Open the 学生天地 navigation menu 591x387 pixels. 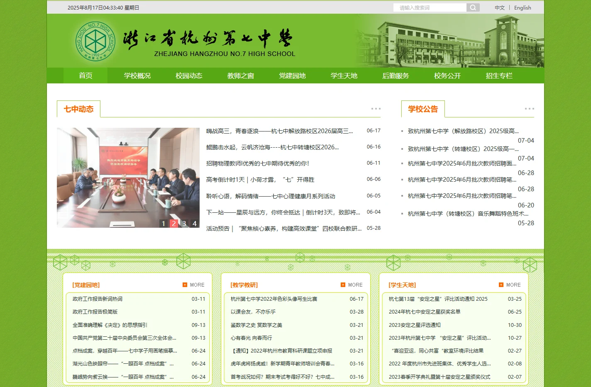point(344,75)
